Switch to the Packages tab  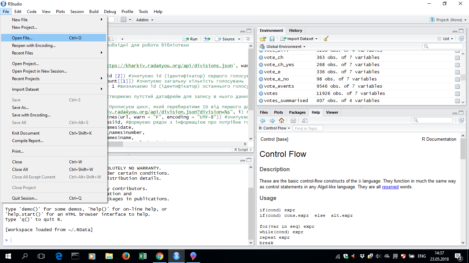tap(297, 112)
